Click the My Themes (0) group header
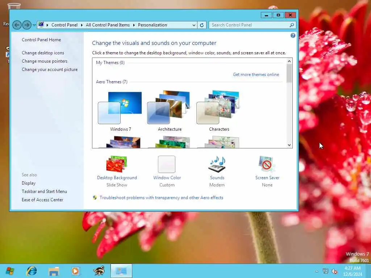Image resolution: width=371 pixels, height=278 pixels. click(110, 62)
